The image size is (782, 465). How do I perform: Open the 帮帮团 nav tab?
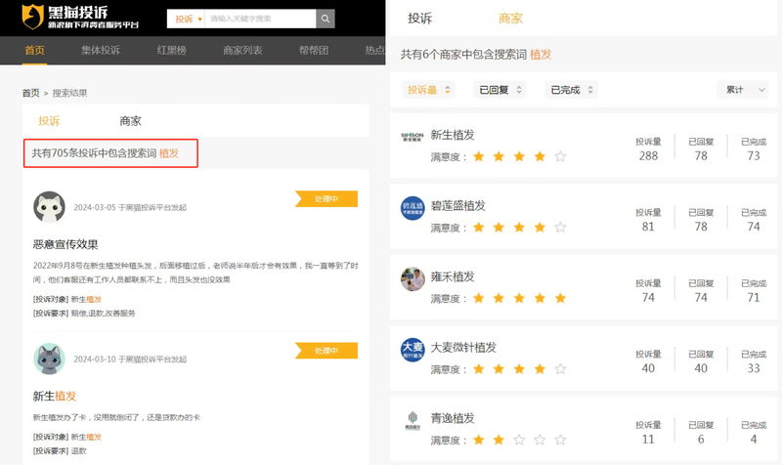pyautogui.click(x=314, y=50)
